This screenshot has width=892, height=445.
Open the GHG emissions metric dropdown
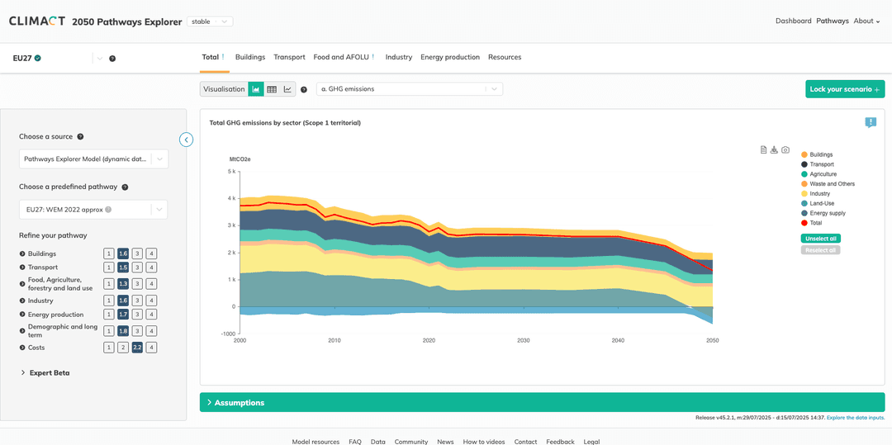tap(410, 89)
